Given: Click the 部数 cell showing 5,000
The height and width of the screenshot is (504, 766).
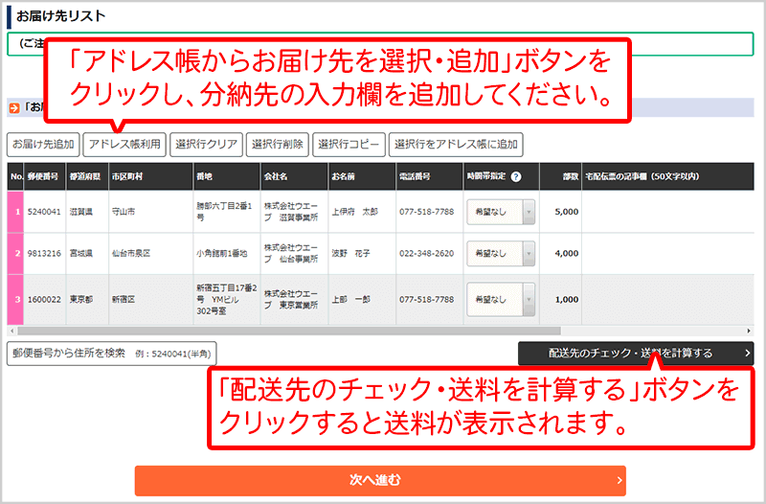Looking at the screenshot, I should (x=566, y=211).
